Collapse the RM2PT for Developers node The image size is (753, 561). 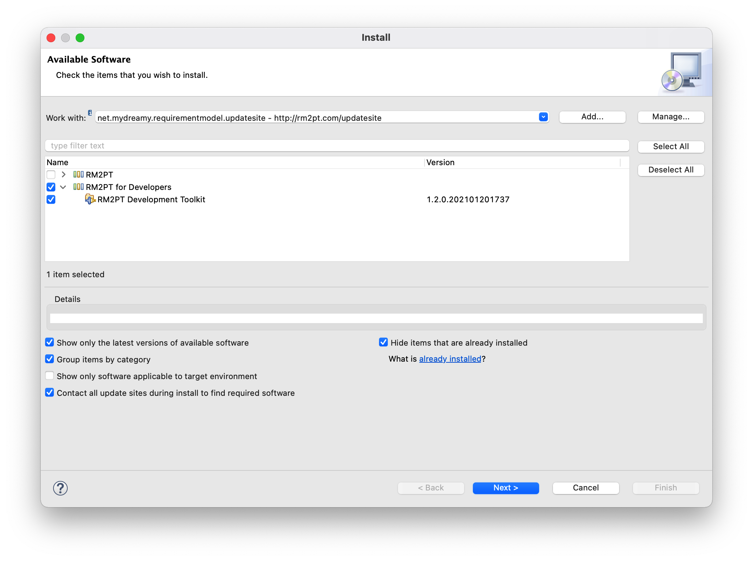coord(63,187)
